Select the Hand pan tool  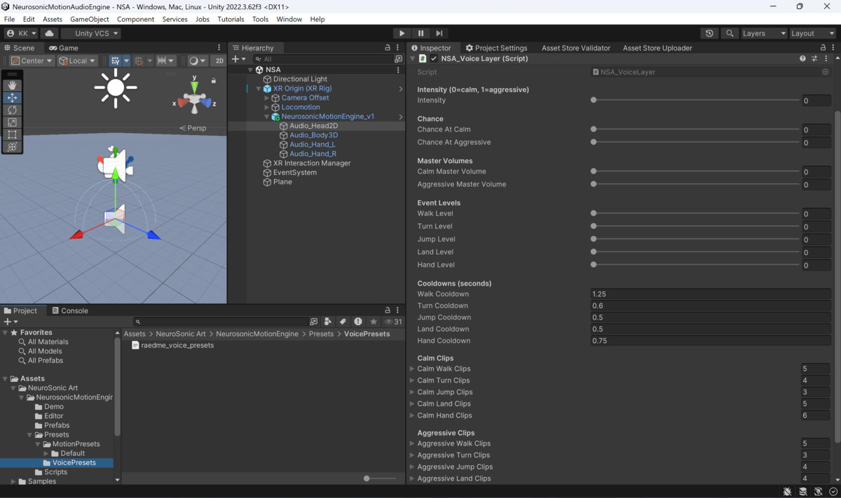[11, 85]
